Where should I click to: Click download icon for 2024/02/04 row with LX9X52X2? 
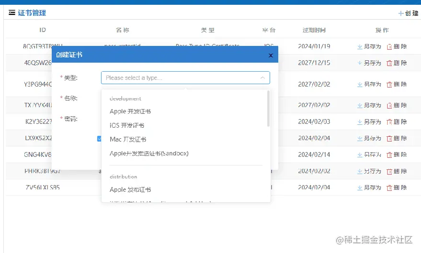point(360,139)
